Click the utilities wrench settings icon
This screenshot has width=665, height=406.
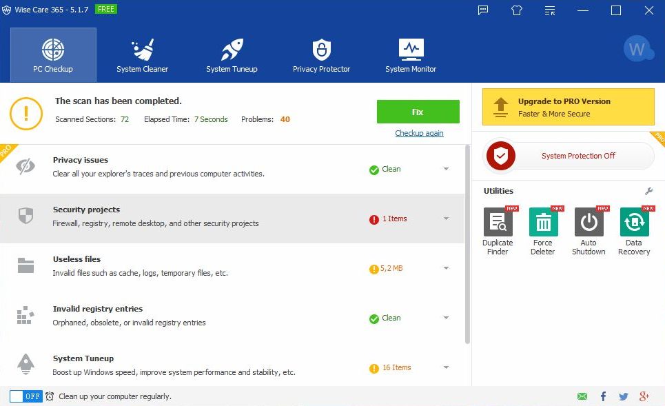click(x=648, y=191)
